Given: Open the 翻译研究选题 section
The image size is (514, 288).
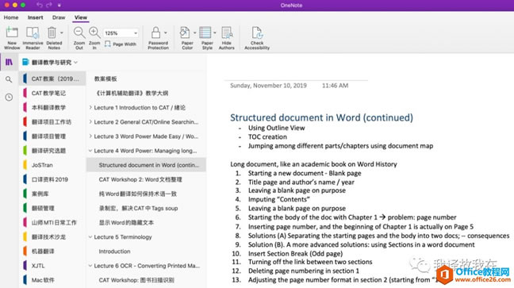Looking at the screenshot, I should [x=52, y=151].
